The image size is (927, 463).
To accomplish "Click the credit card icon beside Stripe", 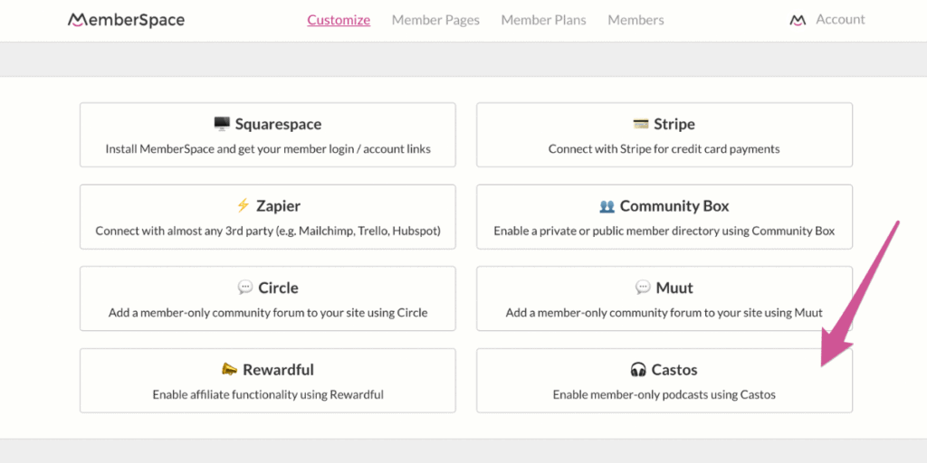I will [641, 124].
